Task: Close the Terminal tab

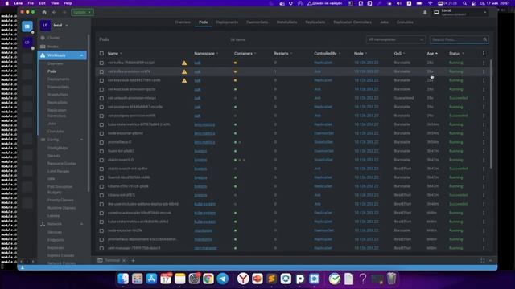Action: tap(124, 260)
